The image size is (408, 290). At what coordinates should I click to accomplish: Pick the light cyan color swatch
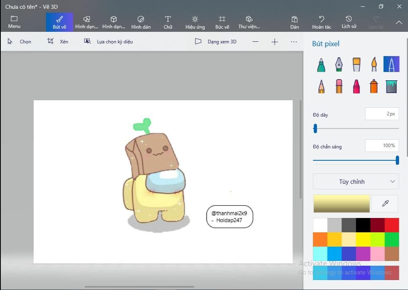320,254
